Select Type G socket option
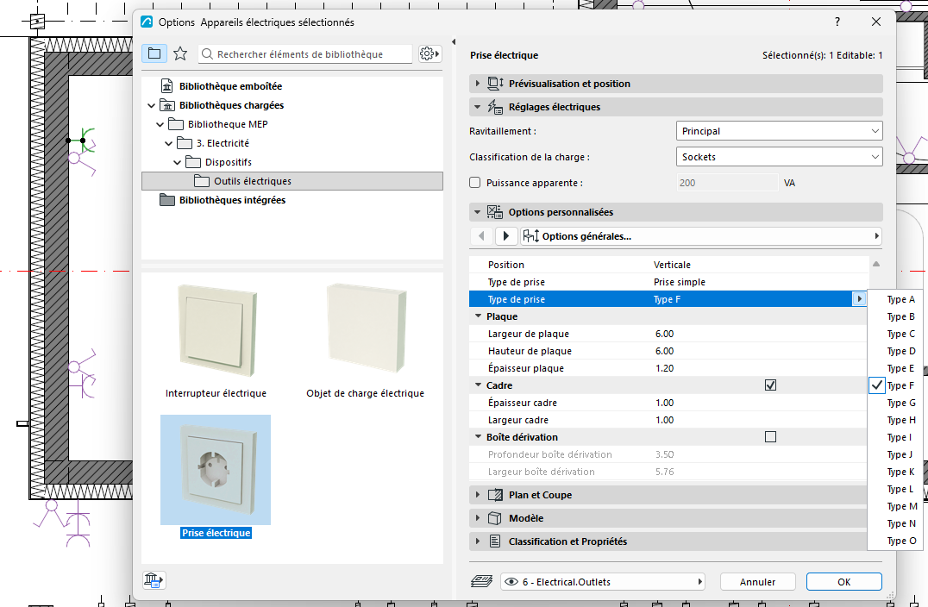928x607 pixels. click(897, 403)
